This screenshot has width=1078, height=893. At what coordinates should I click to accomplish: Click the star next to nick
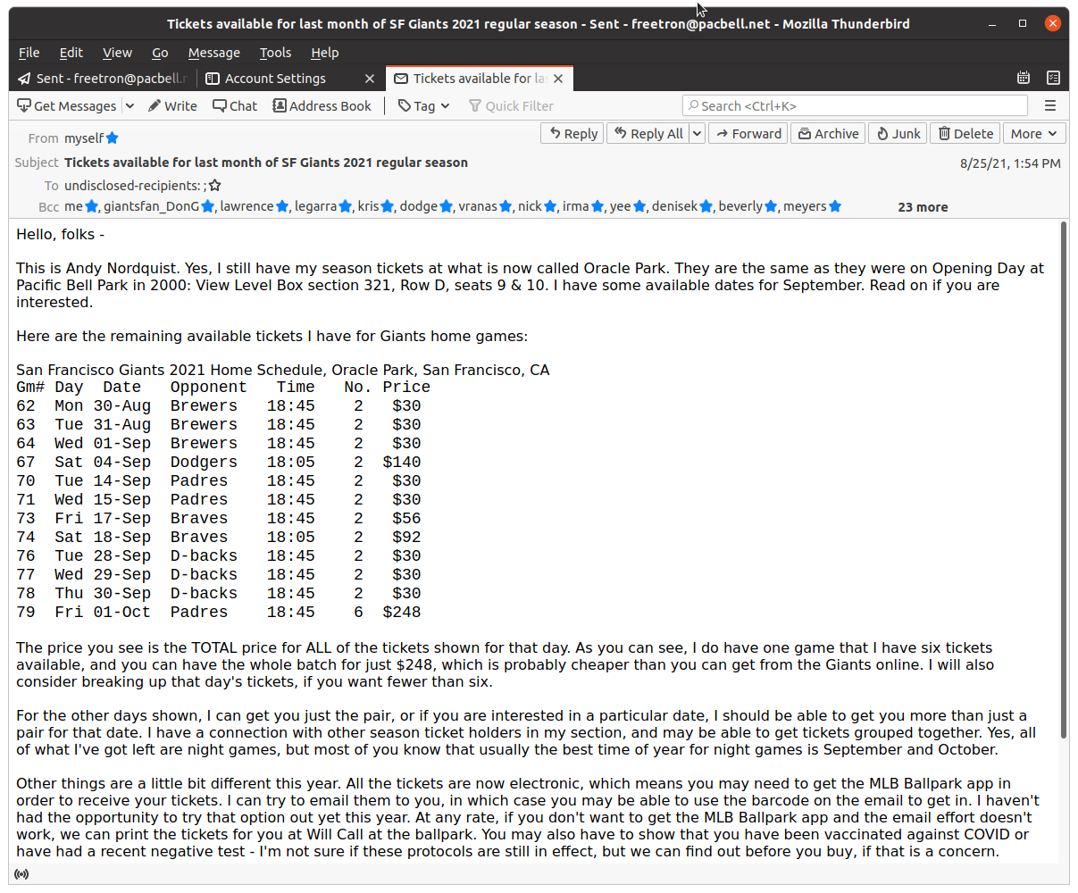pyautogui.click(x=550, y=206)
